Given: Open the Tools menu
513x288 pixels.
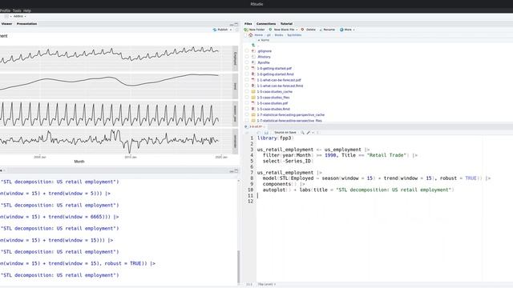Looking at the screenshot, I should 17,10.
